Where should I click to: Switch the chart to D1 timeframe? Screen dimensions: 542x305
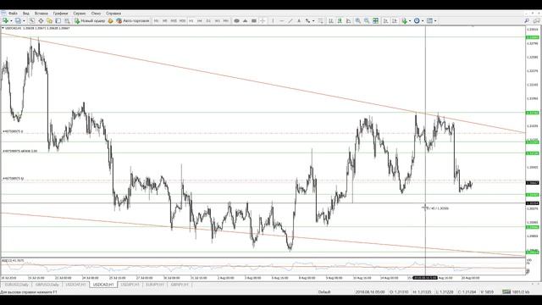[208, 20]
